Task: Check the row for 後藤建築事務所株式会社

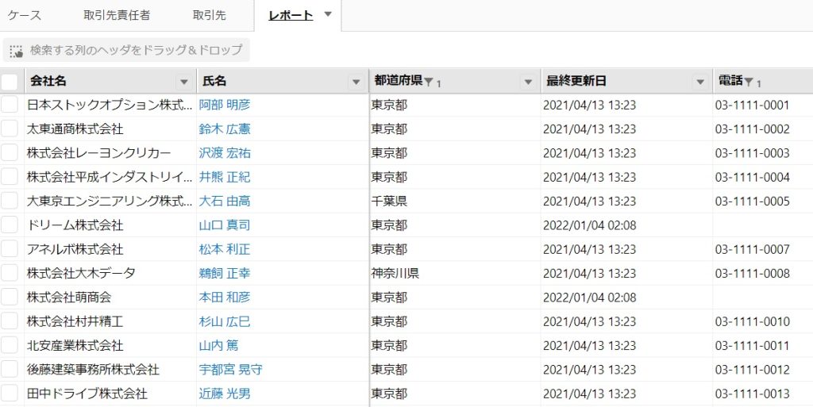Action: point(10,369)
